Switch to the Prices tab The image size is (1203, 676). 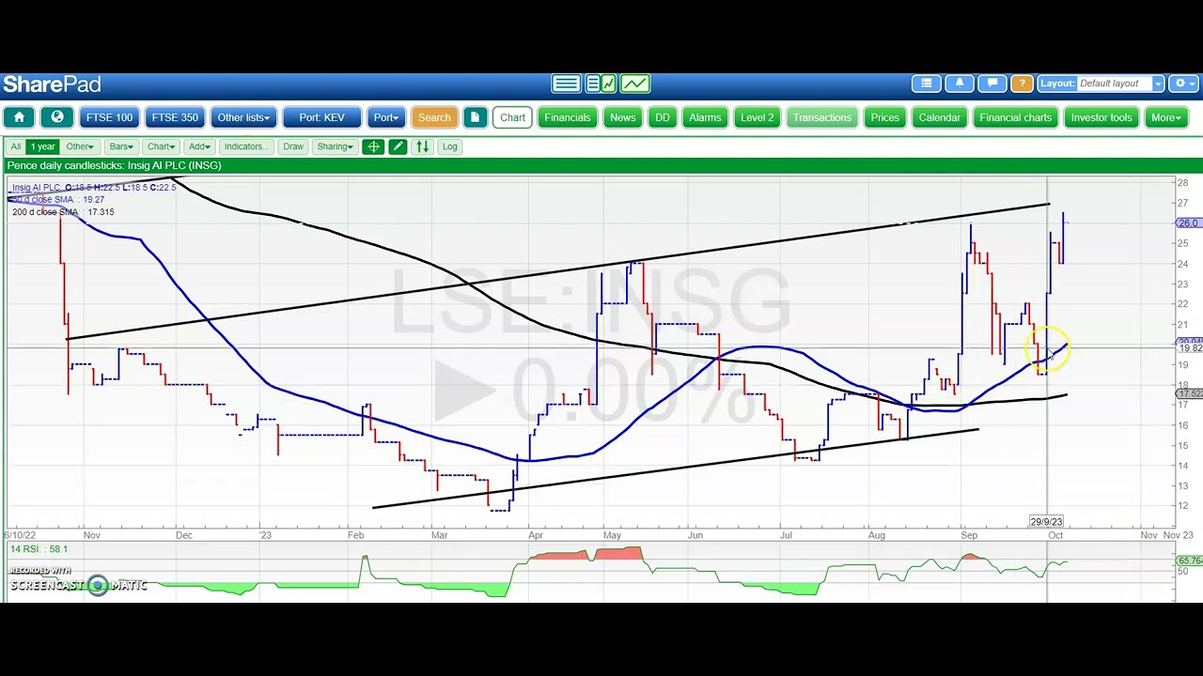884,117
